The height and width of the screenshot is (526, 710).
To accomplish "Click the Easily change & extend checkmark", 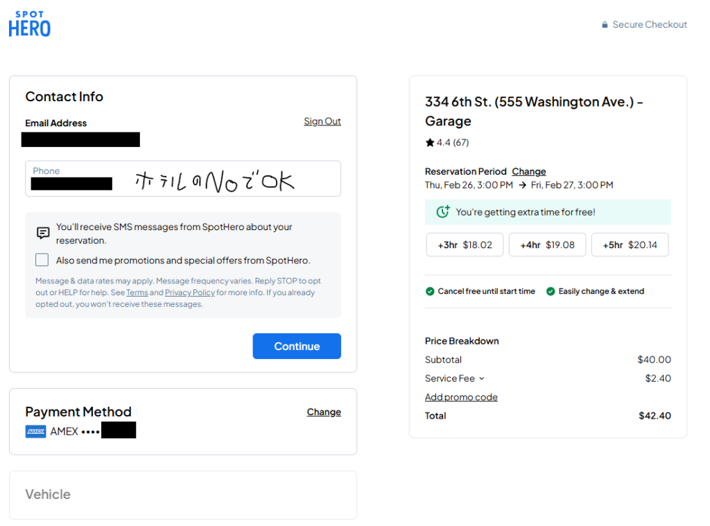I will pos(551,292).
